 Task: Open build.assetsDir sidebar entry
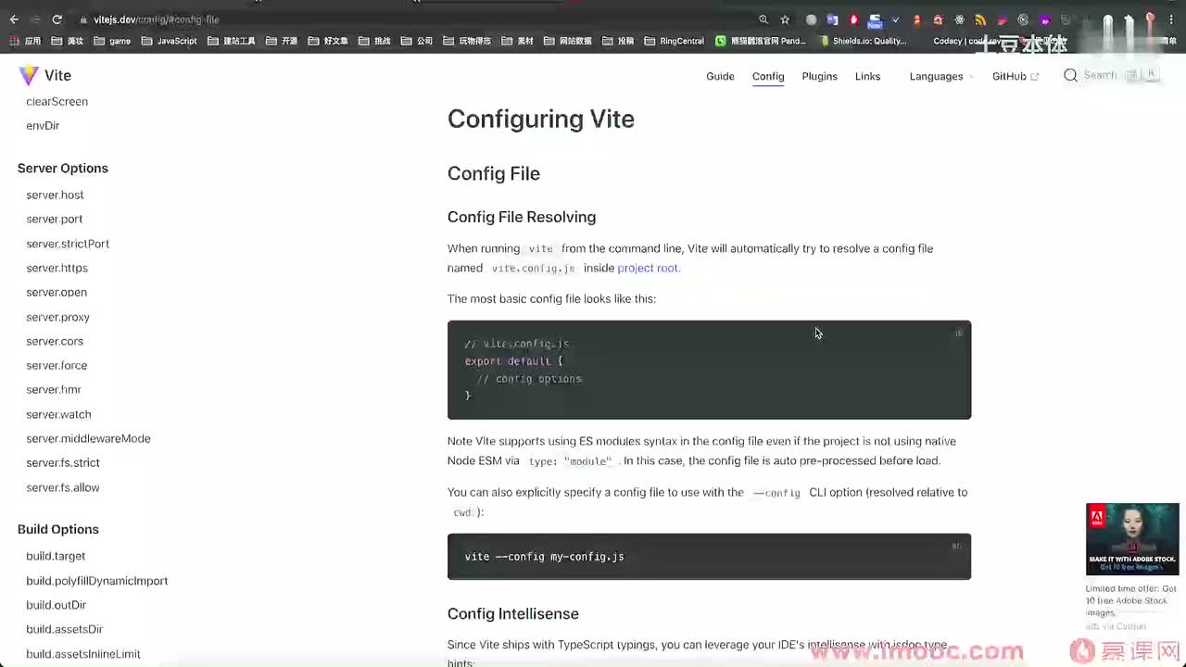pos(64,629)
